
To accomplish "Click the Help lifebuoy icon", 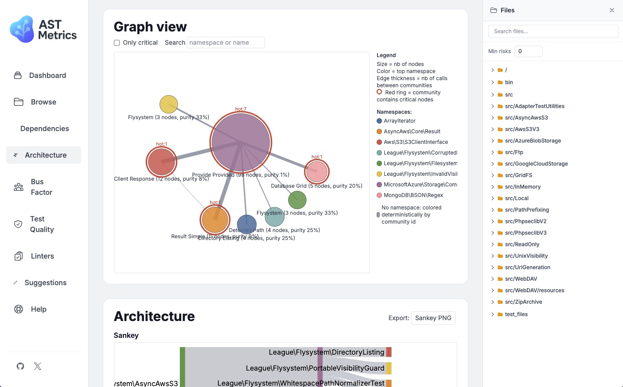I will pyautogui.click(x=19, y=309).
